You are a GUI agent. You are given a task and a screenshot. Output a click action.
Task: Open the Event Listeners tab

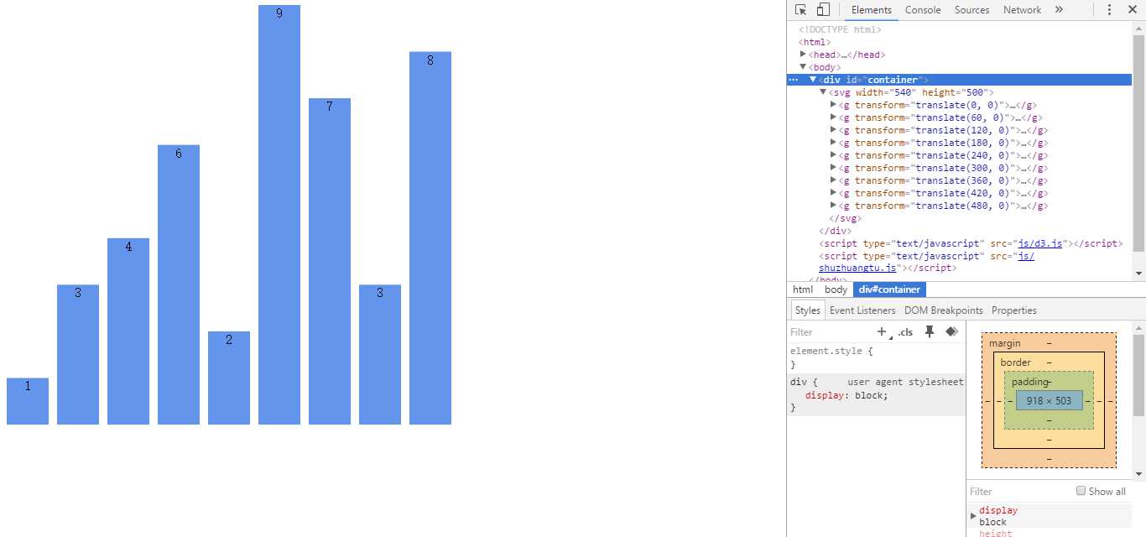tap(863, 310)
